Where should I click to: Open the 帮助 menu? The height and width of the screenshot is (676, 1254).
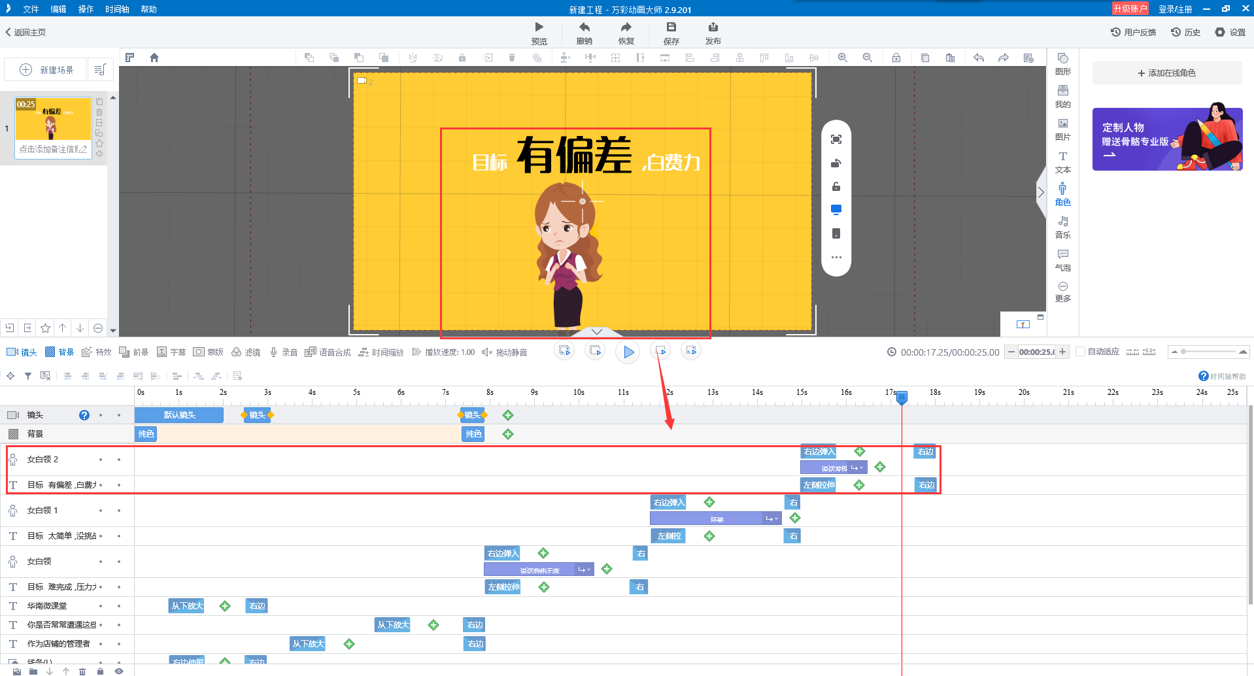(x=148, y=9)
